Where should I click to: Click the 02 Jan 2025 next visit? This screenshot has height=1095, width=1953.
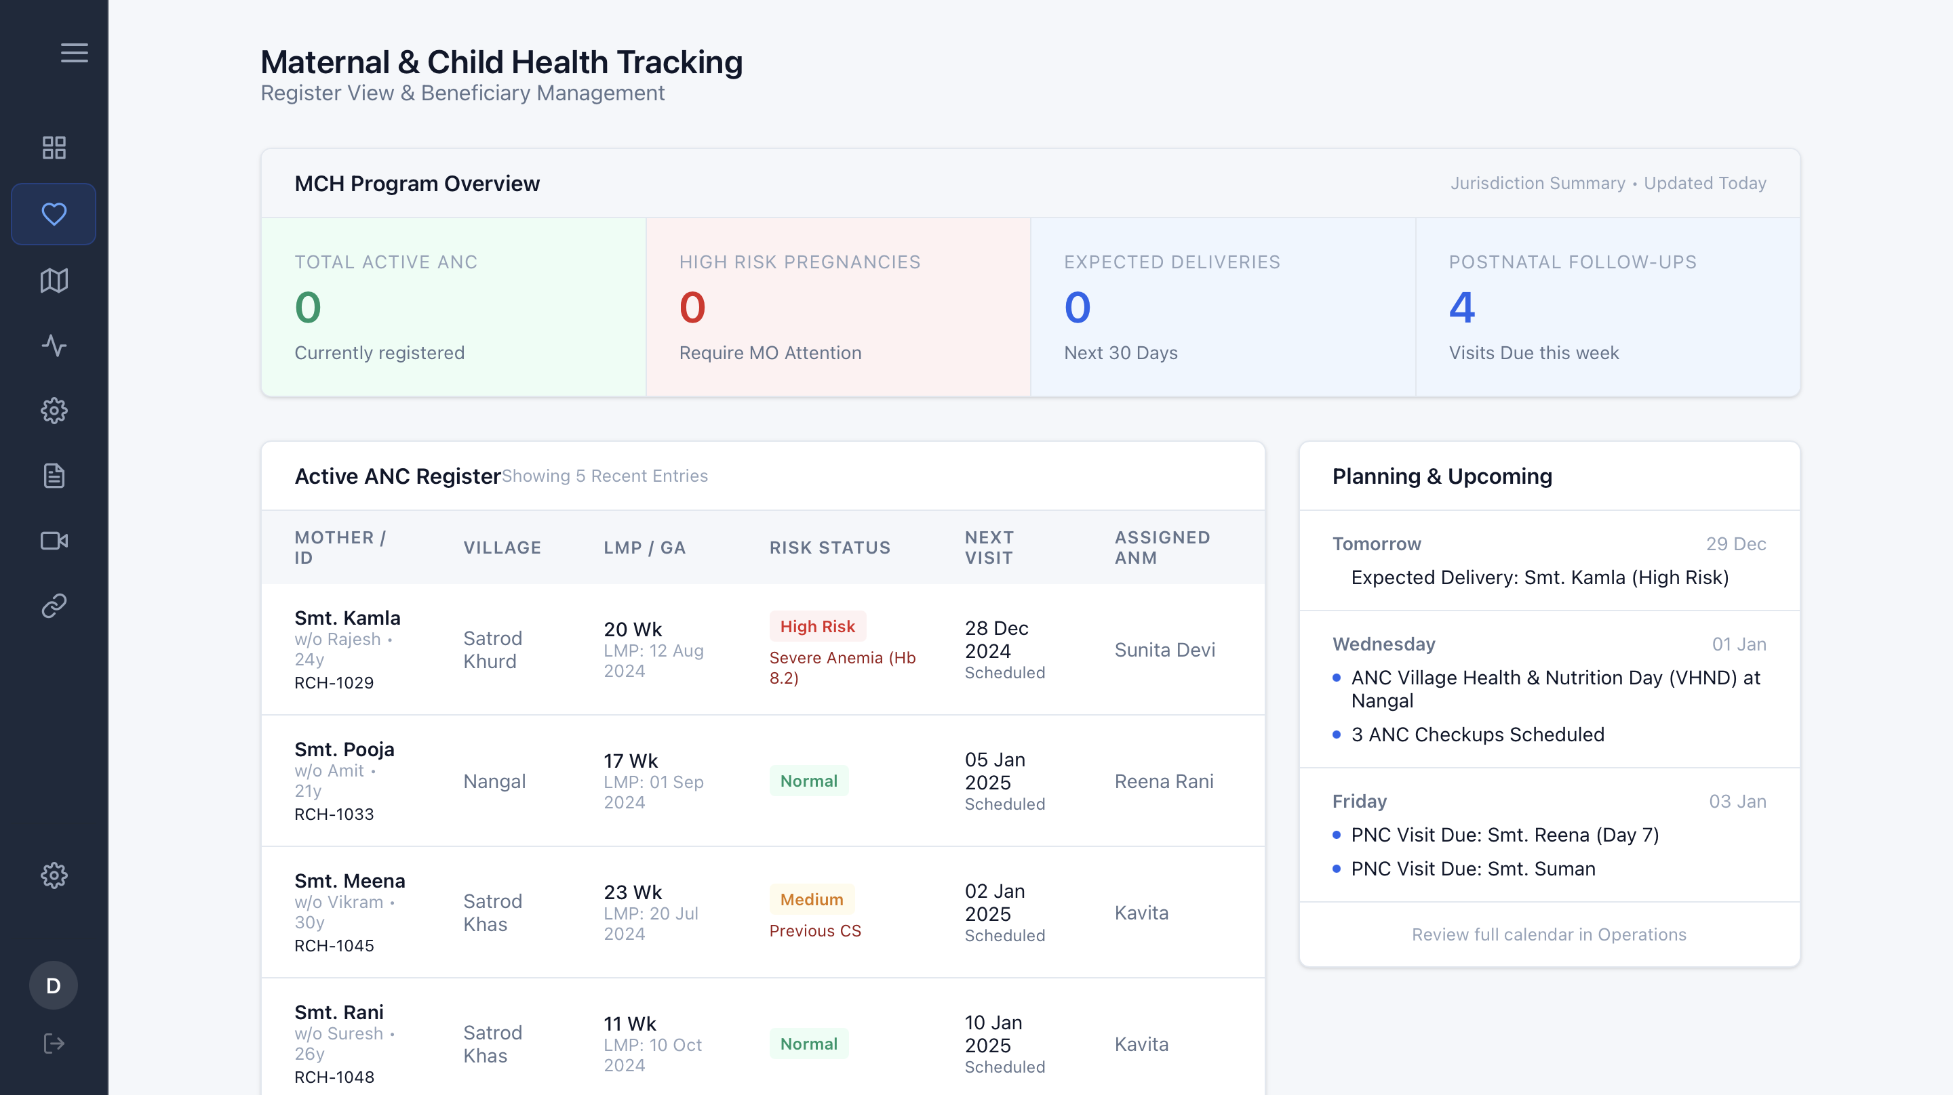pos(995,903)
